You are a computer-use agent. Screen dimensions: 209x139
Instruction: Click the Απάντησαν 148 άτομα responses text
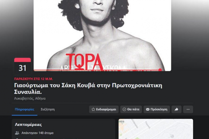pyautogui.click(x=37, y=133)
